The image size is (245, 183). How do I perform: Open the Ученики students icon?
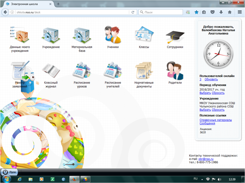[113, 35]
